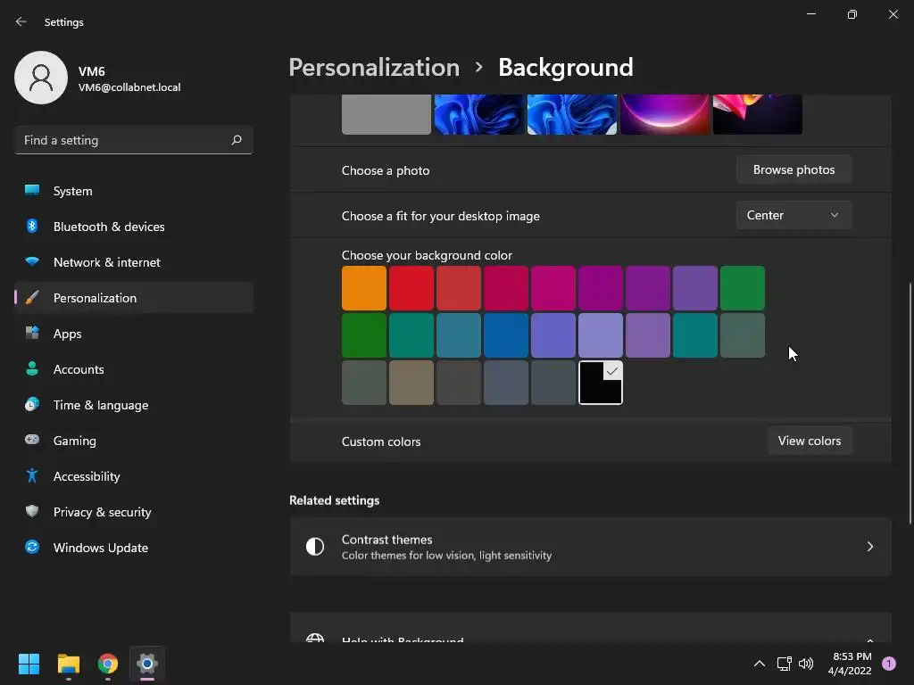914x685 pixels.
Task: Select the light lavender background color
Action: (601, 335)
